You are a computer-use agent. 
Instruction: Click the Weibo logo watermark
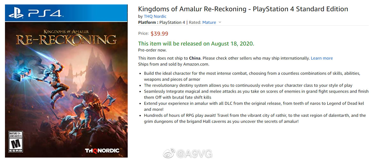pos(169,153)
